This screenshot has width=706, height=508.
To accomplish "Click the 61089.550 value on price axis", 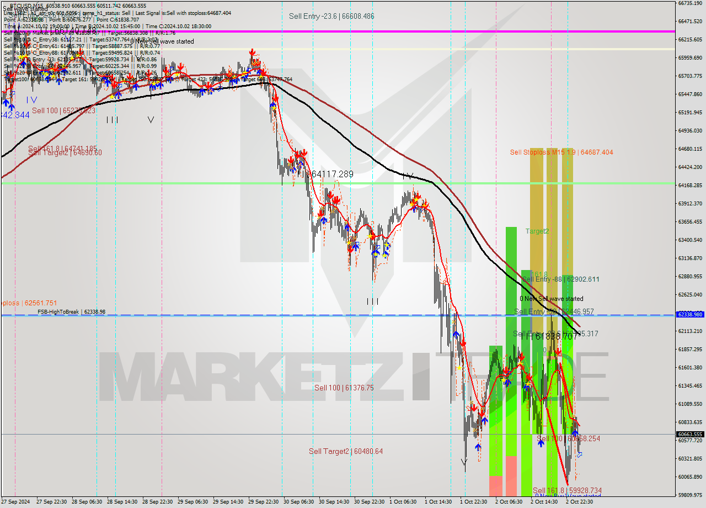I will 690,404.
